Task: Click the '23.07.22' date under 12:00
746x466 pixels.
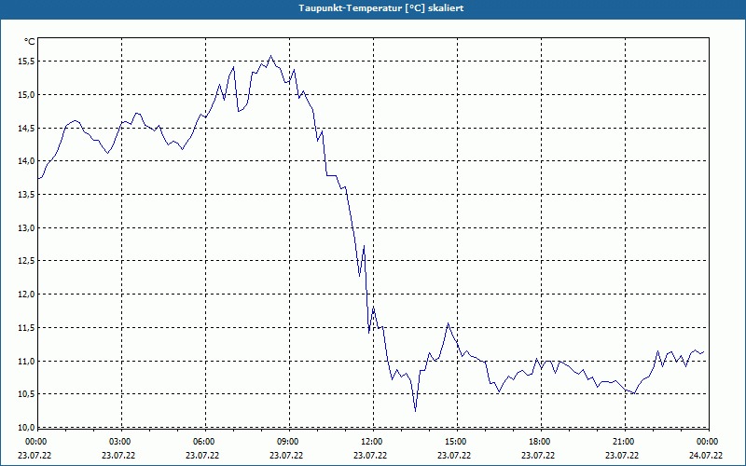Action: (x=370, y=455)
